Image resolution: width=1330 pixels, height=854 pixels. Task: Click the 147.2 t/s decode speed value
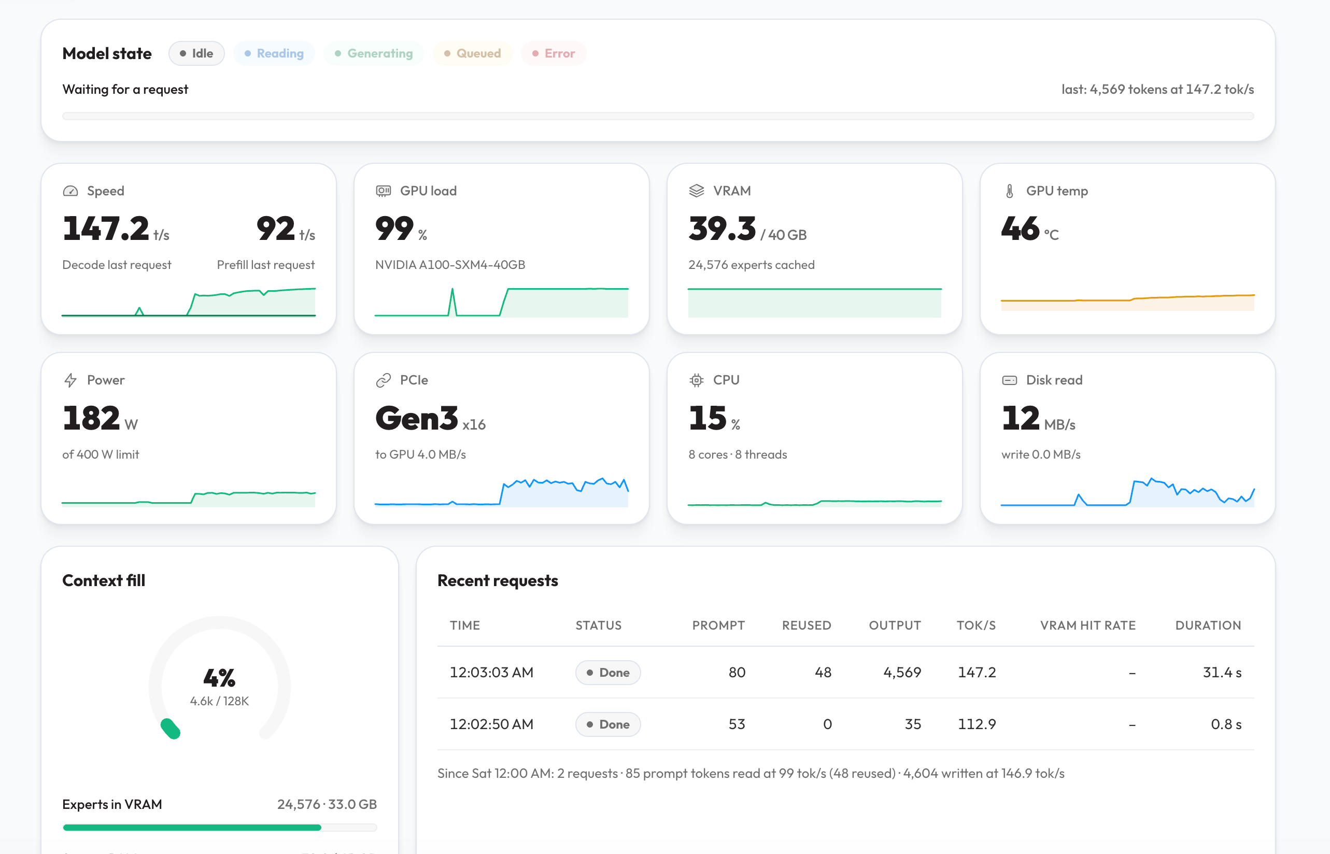click(116, 229)
